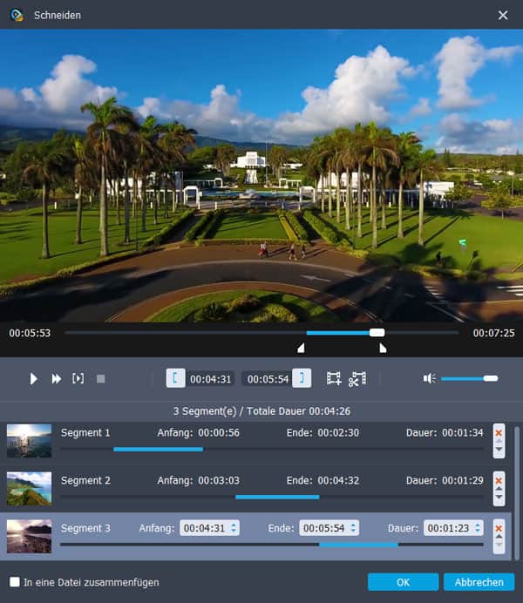Click the Abbrechen button
This screenshot has width=523, height=603.
pyautogui.click(x=479, y=582)
